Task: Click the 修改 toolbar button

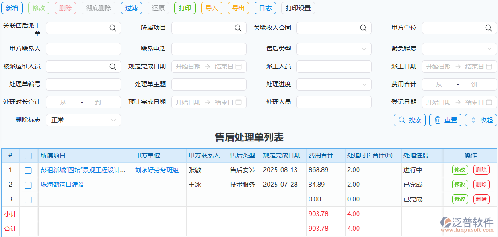Action: [x=39, y=8]
